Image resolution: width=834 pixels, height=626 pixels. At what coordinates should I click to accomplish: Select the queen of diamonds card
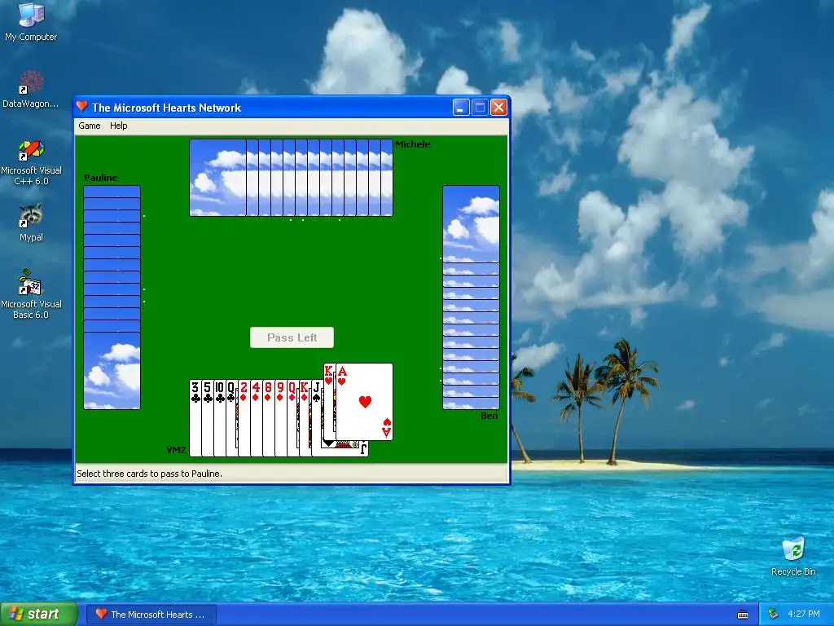pos(293,418)
